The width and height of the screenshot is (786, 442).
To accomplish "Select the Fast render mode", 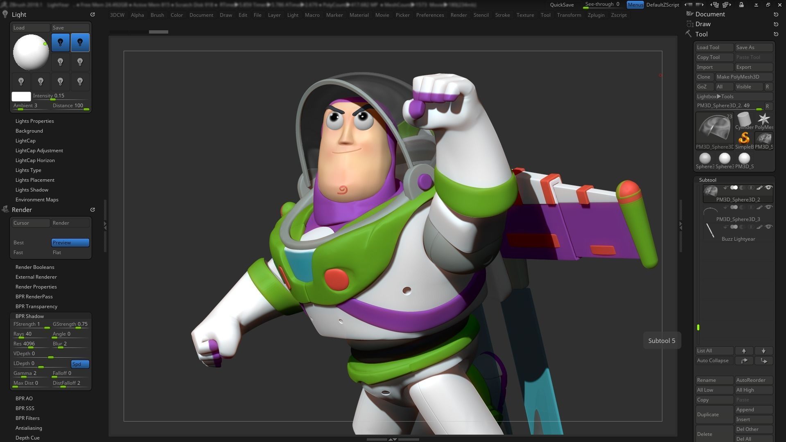I will (x=31, y=253).
